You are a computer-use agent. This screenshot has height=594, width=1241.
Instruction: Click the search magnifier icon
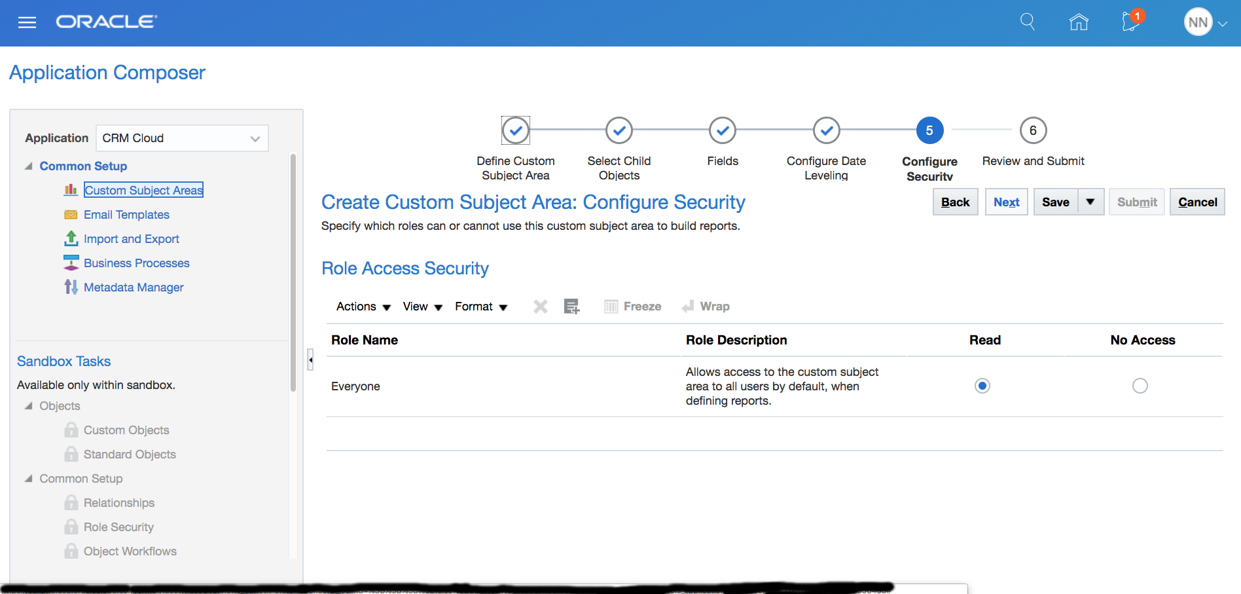(1028, 22)
